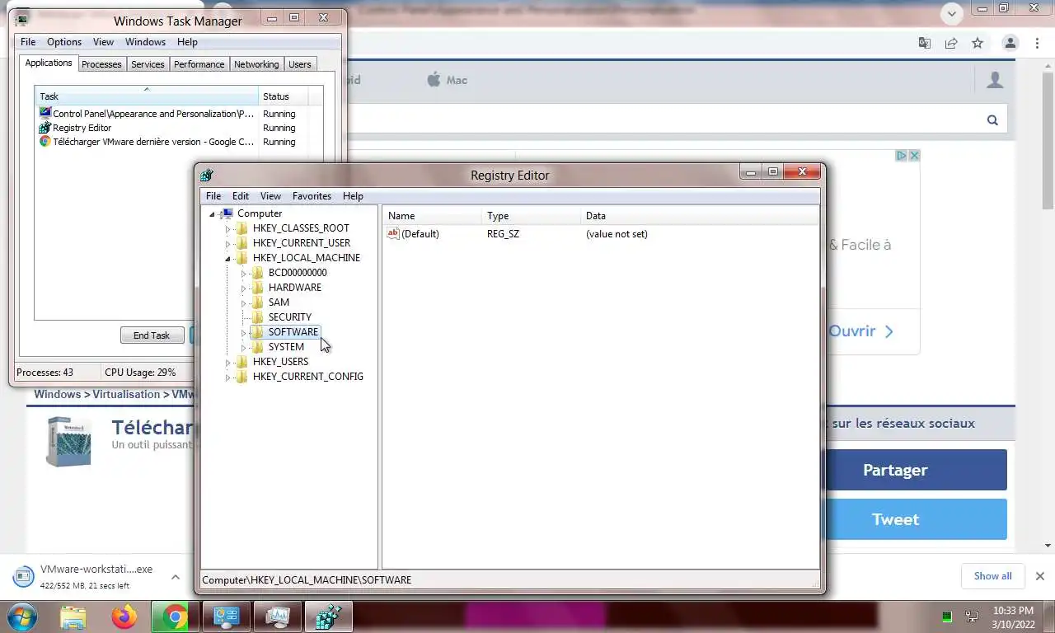The image size is (1055, 633).
Task: Expand the SYSTEM key
Action: pos(244,347)
